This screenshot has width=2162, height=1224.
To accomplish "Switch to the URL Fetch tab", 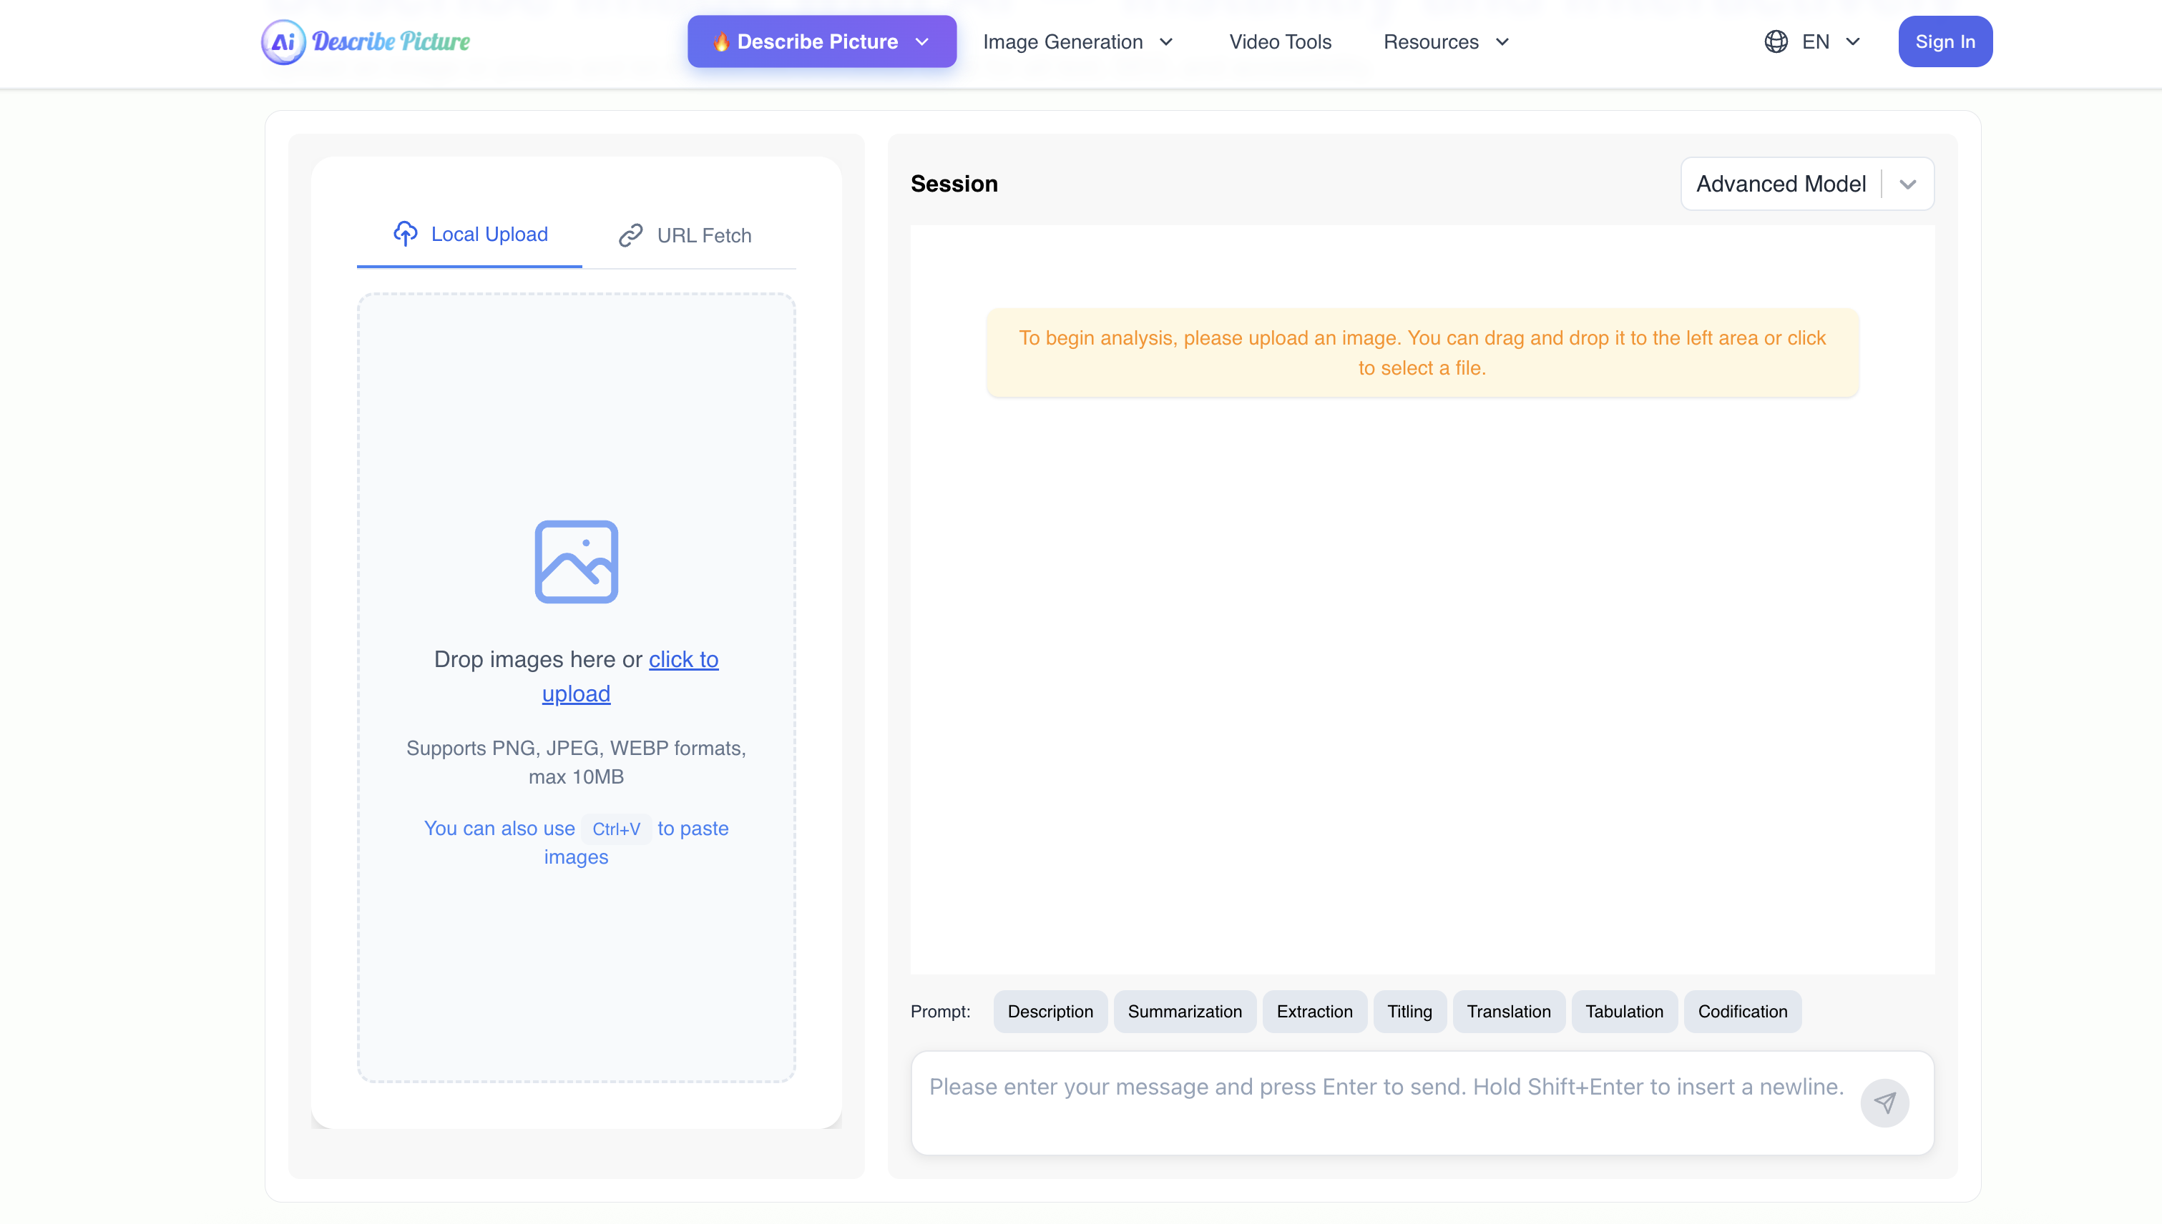I will 685,235.
